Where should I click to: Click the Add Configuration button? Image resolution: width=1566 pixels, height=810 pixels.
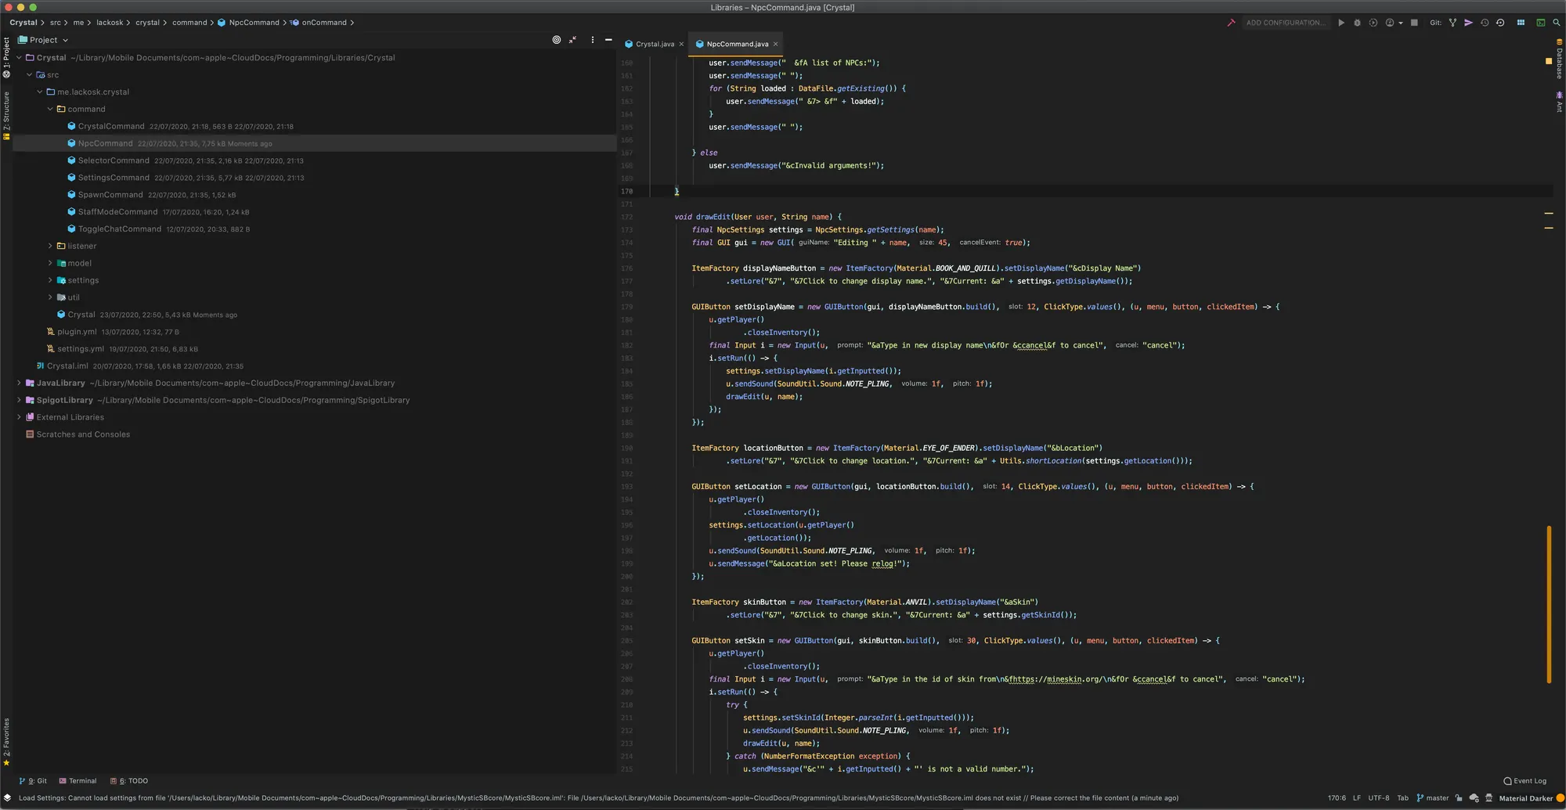1285,23
